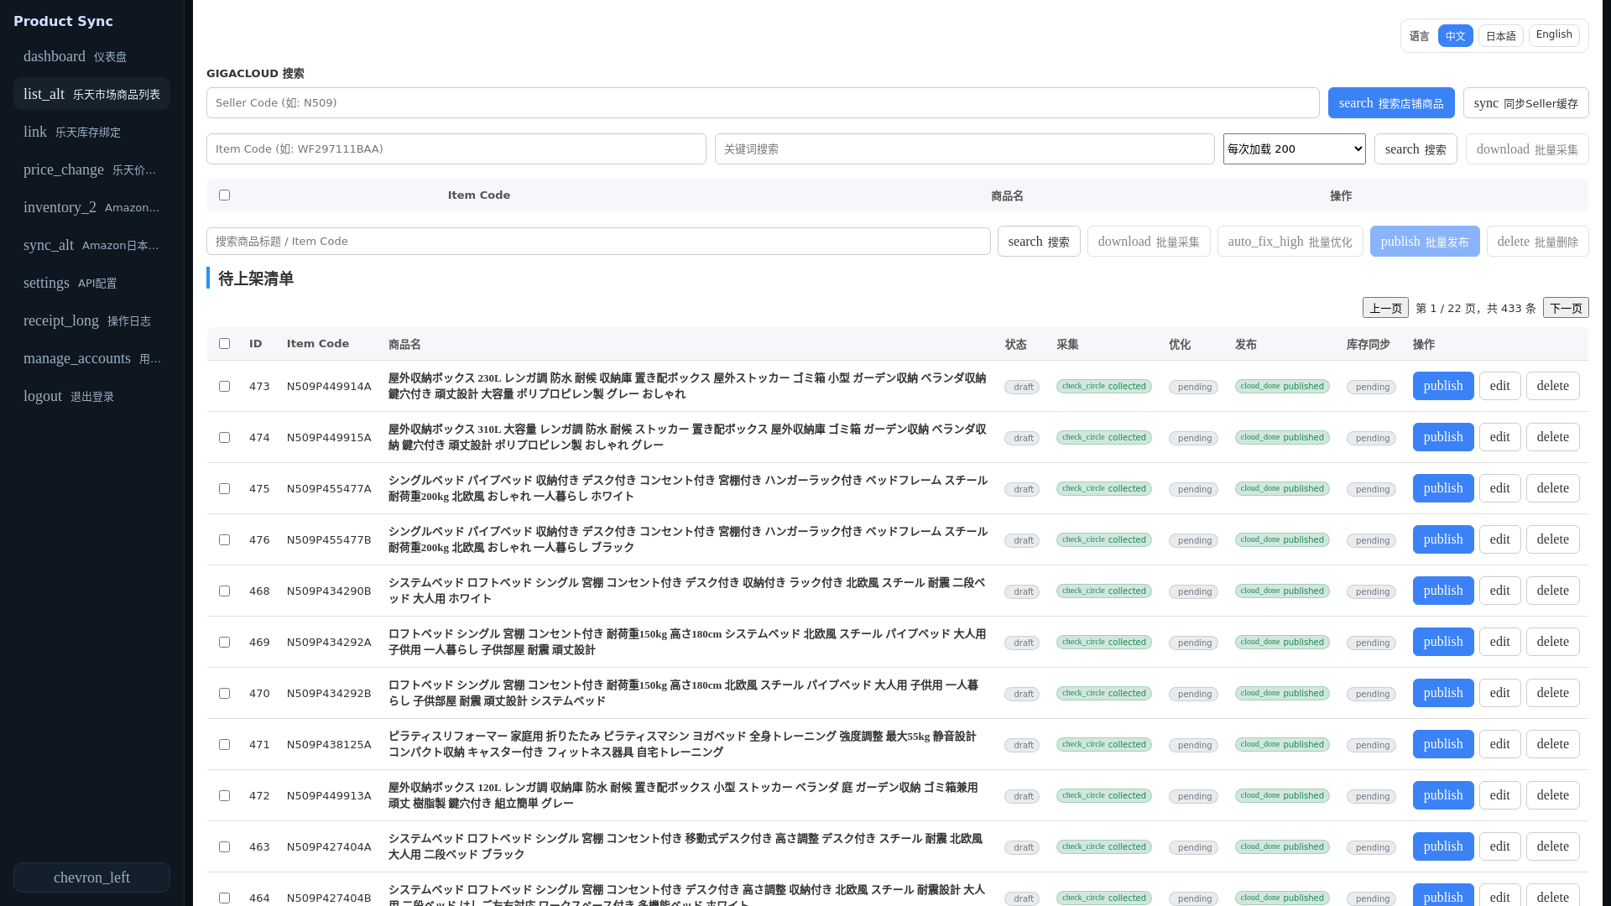
Task: Publish item N509P449914A
Action: pyautogui.click(x=1443, y=386)
